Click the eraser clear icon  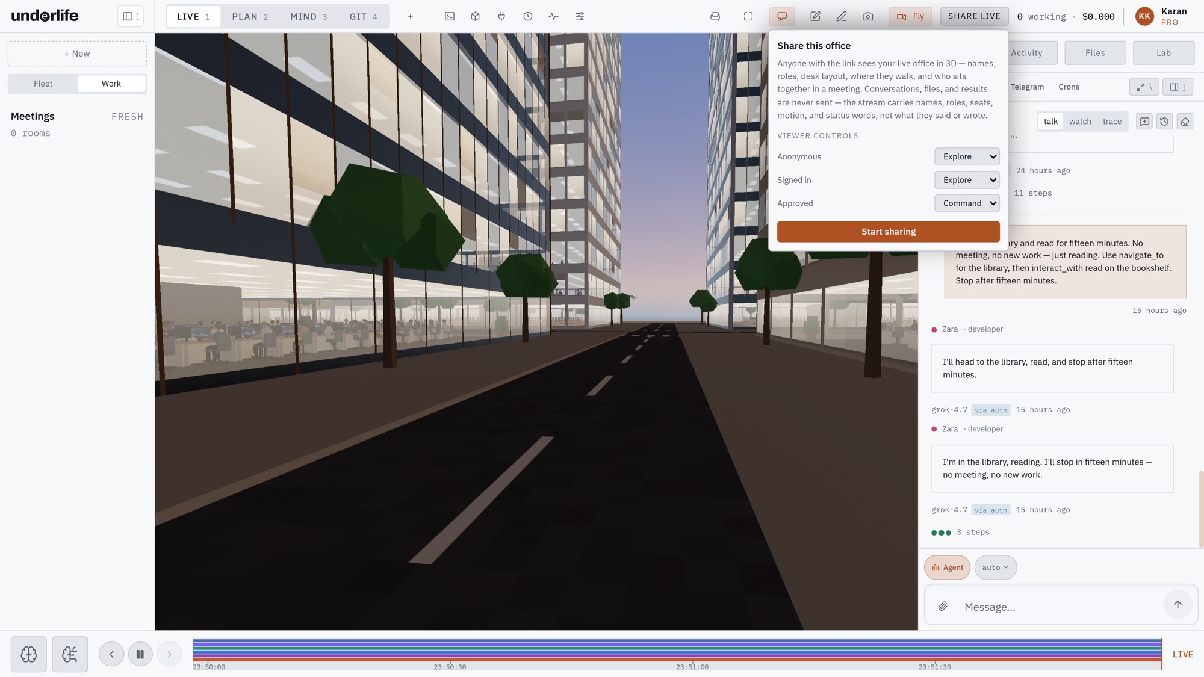click(x=1185, y=122)
